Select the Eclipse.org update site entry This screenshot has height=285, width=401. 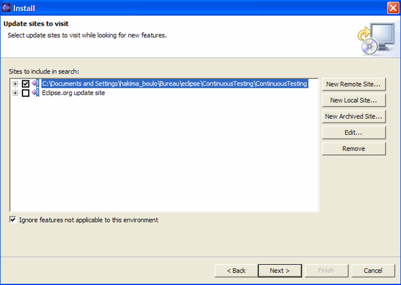[x=73, y=93]
